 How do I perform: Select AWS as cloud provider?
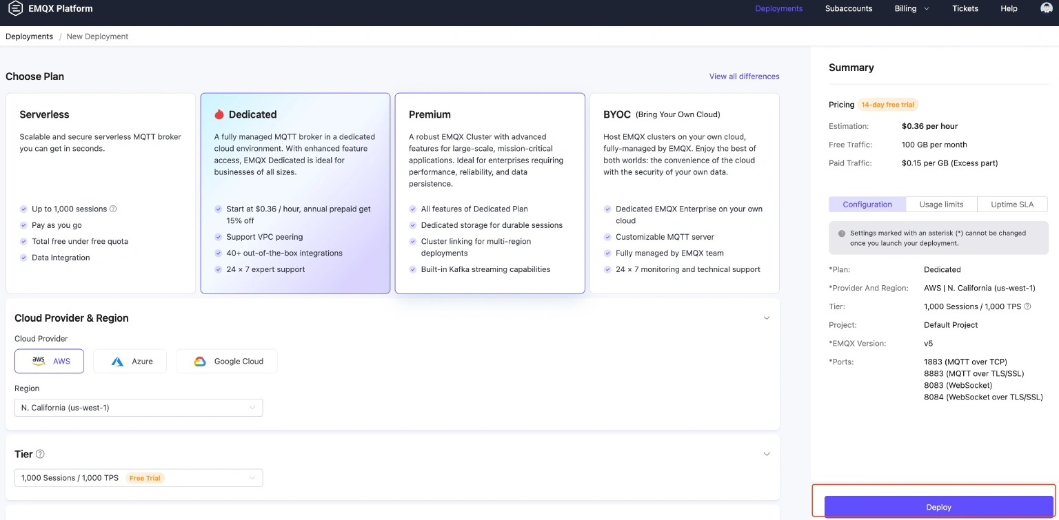point(50,361)
